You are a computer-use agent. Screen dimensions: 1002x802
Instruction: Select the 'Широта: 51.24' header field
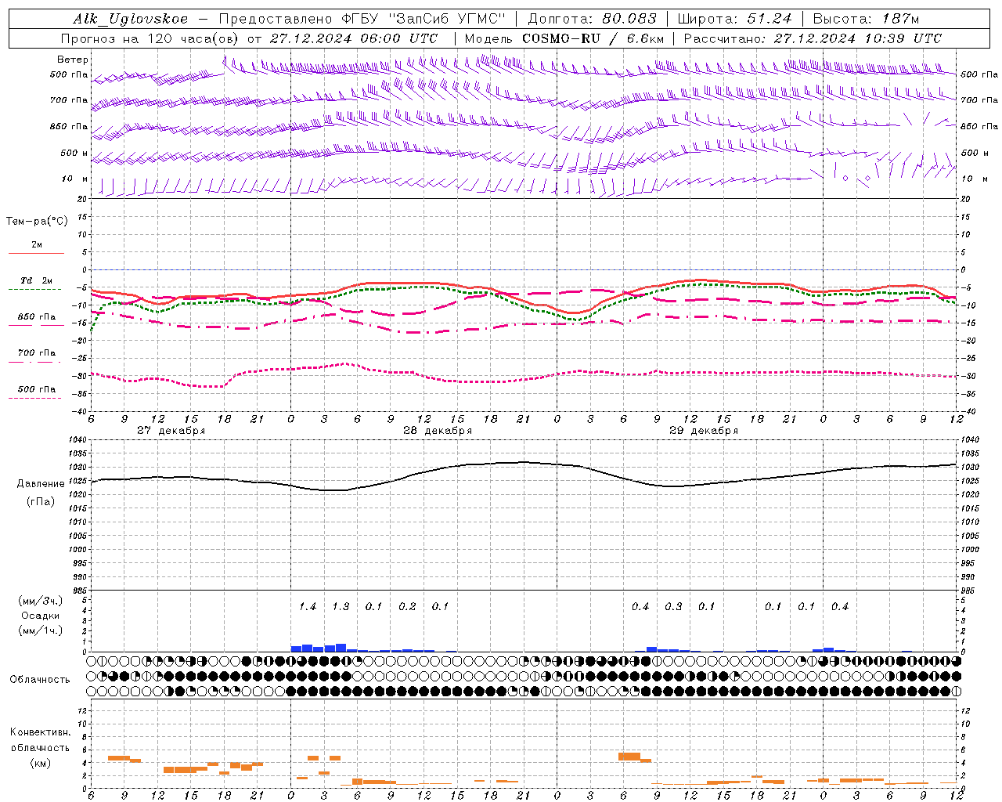pos(734,19)
